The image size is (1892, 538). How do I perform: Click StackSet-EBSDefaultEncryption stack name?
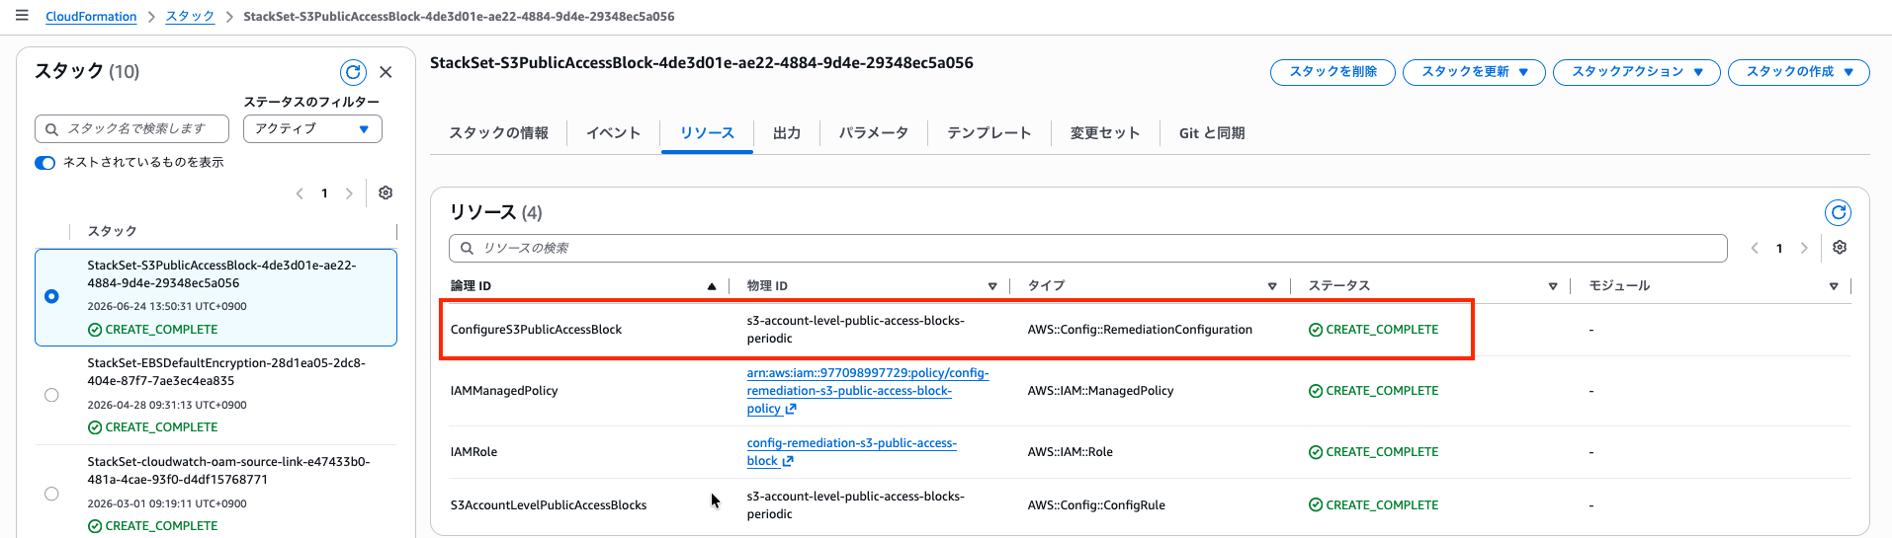click(226, 372)
